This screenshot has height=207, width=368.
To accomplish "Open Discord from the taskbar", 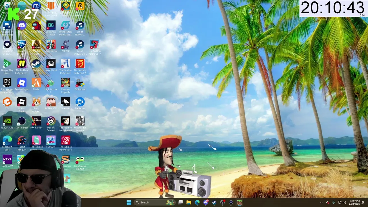I will [206, 202].
